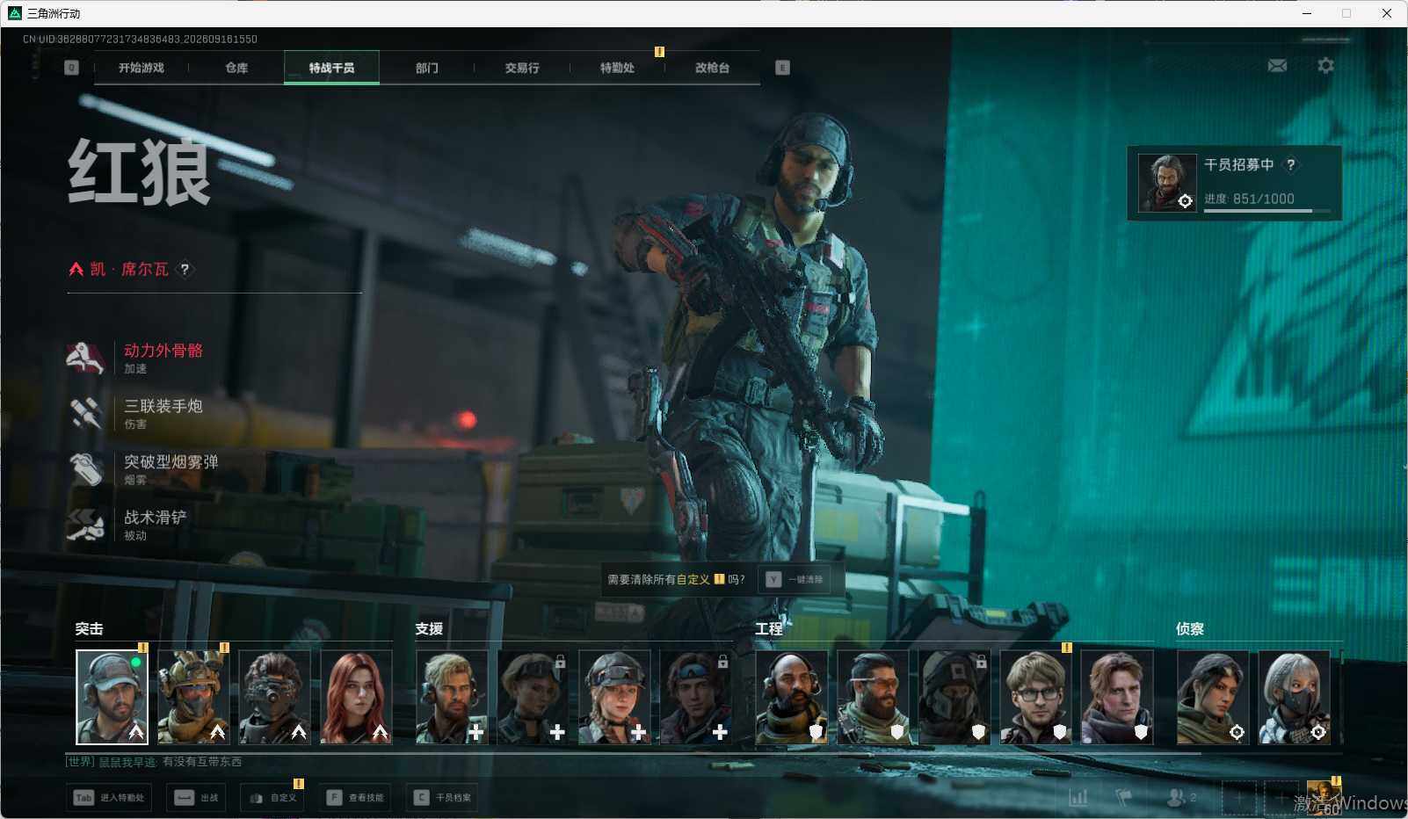1408x819 pixels.
Task: Click the help icon beside 干员招募中
Action: click(1290, 164)
